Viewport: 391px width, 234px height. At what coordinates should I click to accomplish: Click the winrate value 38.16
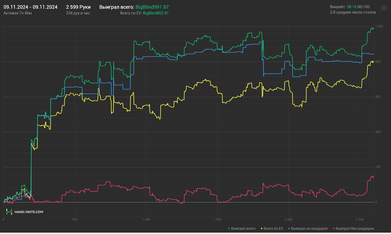click(351, 7)
